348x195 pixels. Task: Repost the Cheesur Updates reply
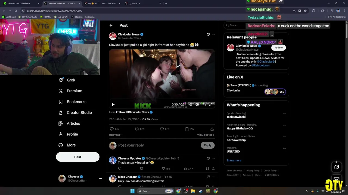click(x=141, y=168)
